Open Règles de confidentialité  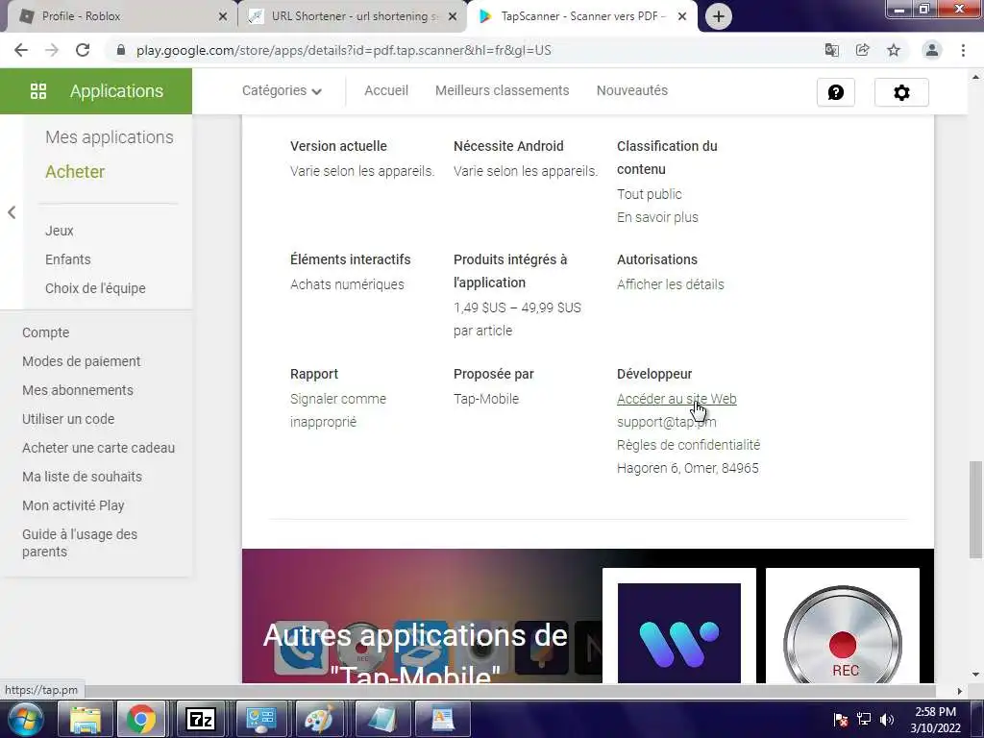click(688, 446)
